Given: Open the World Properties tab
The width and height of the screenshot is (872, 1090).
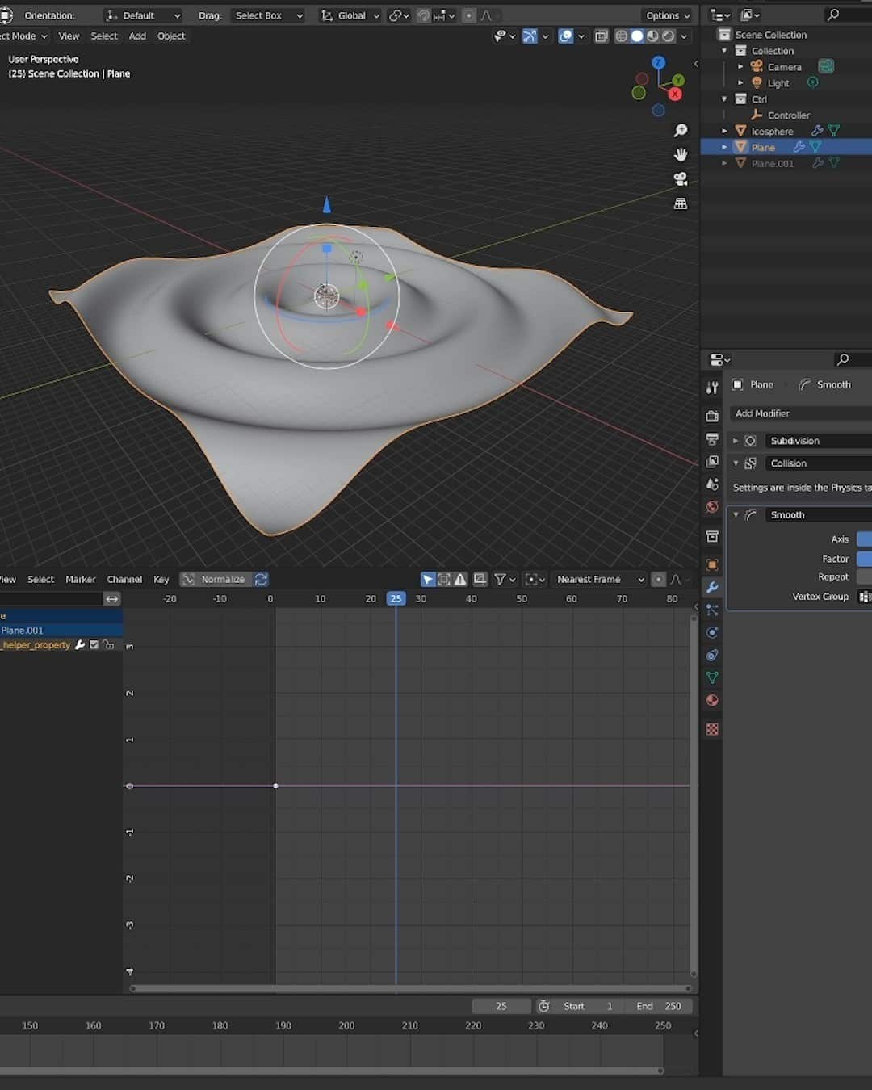Looking at the screenshot, I should point(711,507).
